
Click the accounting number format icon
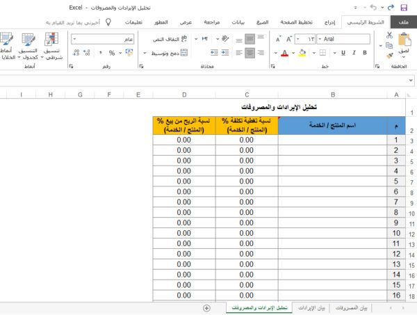click(129, 52)
